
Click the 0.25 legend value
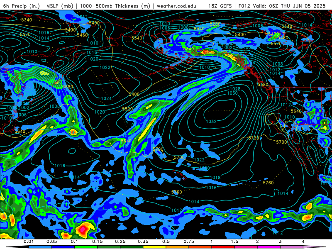click(x=120, y=242)
